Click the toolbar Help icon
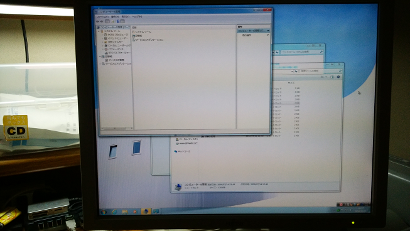This screenshot has height=231, width=410. click(118, 21)
